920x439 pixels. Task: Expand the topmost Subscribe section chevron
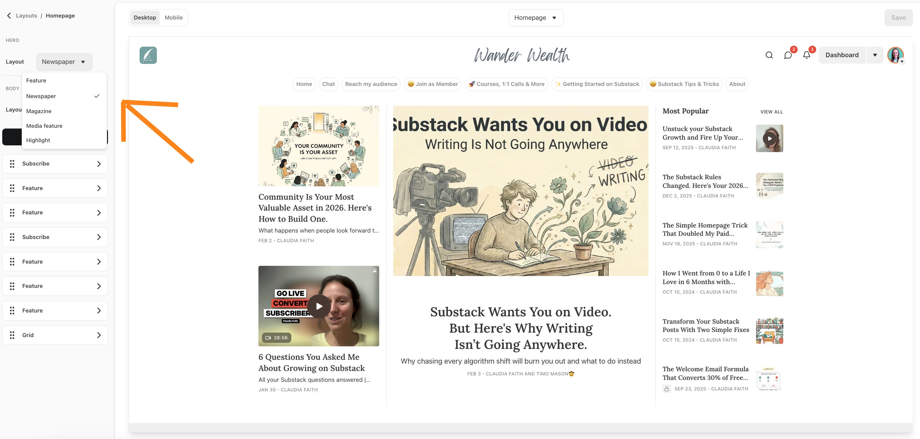99,164
